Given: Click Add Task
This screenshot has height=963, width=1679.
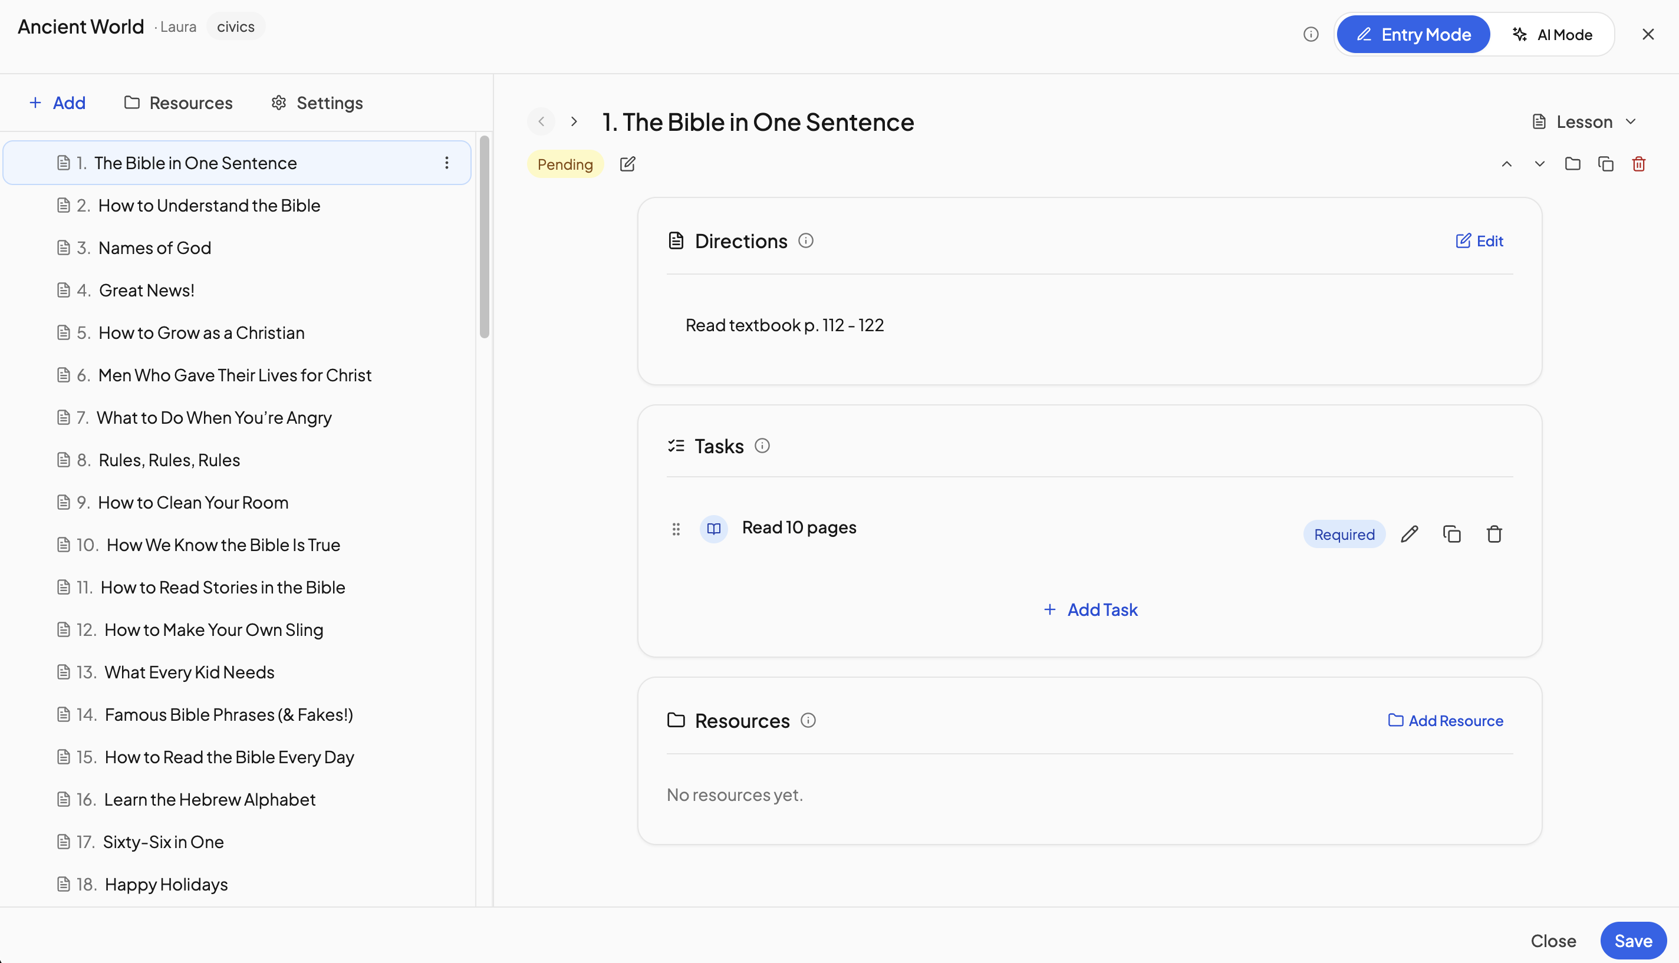Looking at the screenshot, I should pos(1090,610).
